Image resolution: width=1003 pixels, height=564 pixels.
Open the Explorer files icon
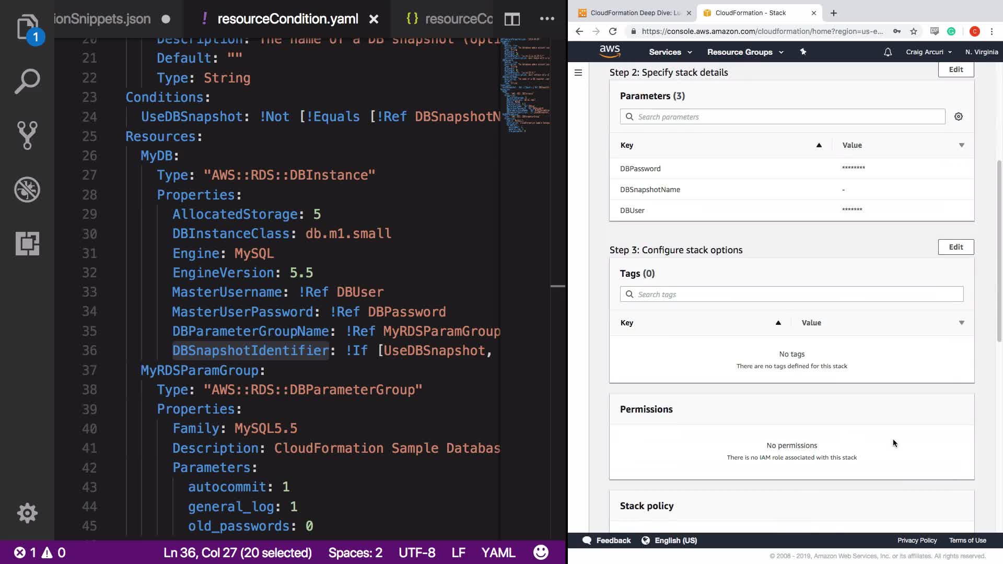[27, 27]
